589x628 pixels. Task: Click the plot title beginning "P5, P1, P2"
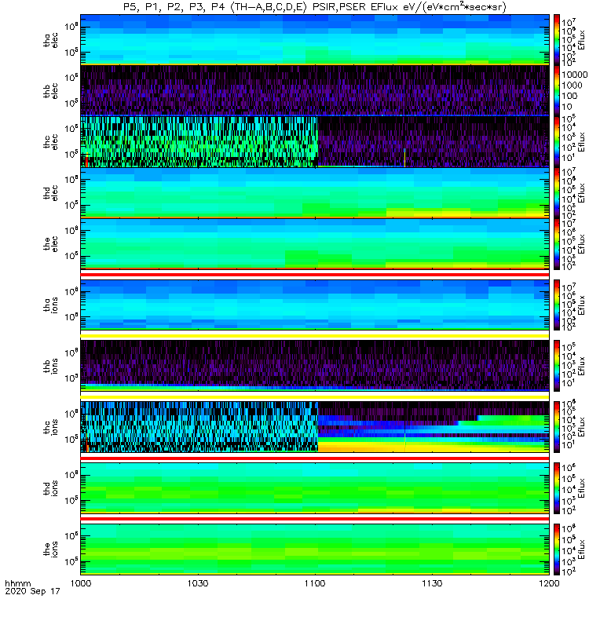[315, 7]
